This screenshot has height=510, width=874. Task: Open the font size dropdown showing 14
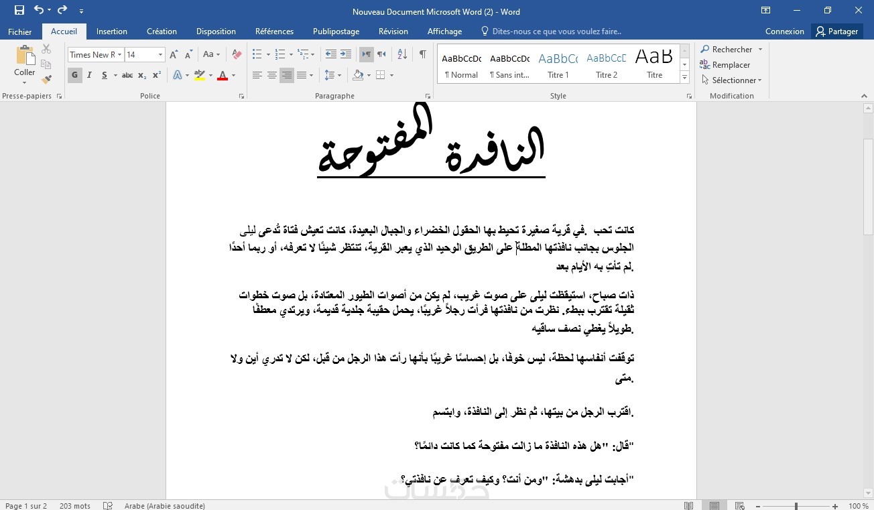[161, 55]
